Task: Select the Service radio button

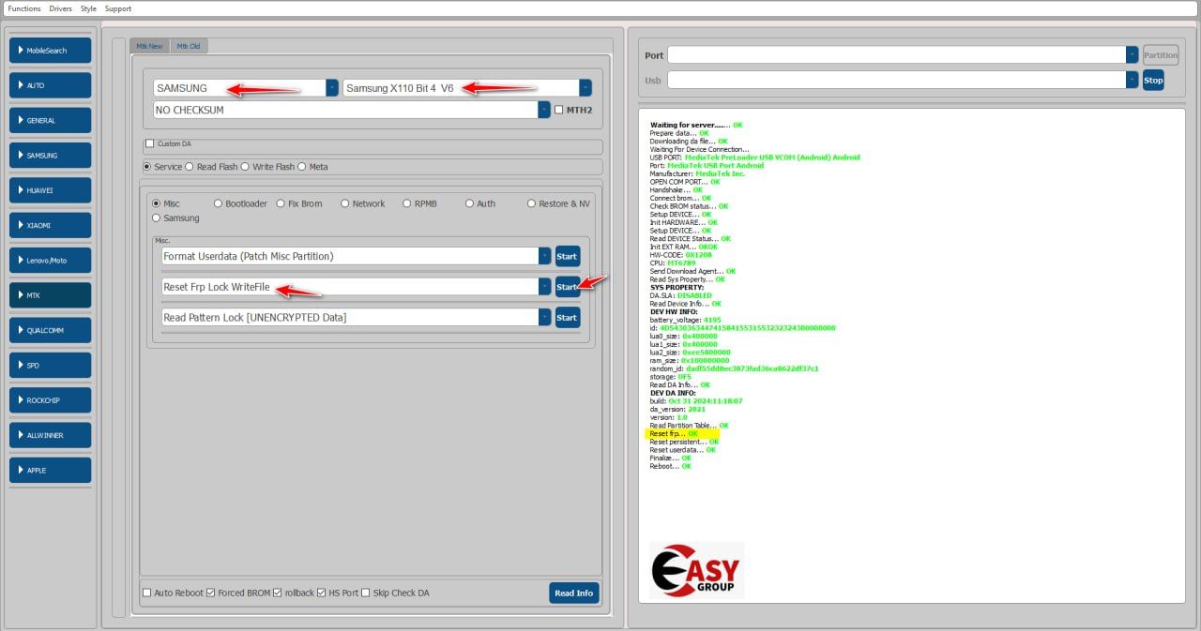Action: (x=147, y=167)
